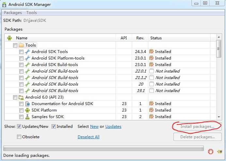Check the Android SDK Tools checkbox
Viewport: 226px width, 161px height.
[x=21, y=52]
